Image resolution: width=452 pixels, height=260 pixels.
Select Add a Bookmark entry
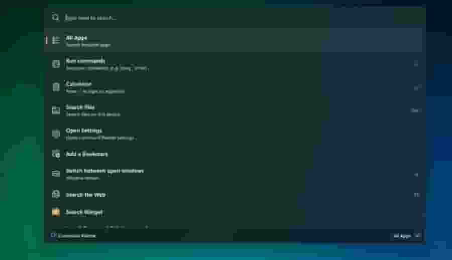click(233, 154)
